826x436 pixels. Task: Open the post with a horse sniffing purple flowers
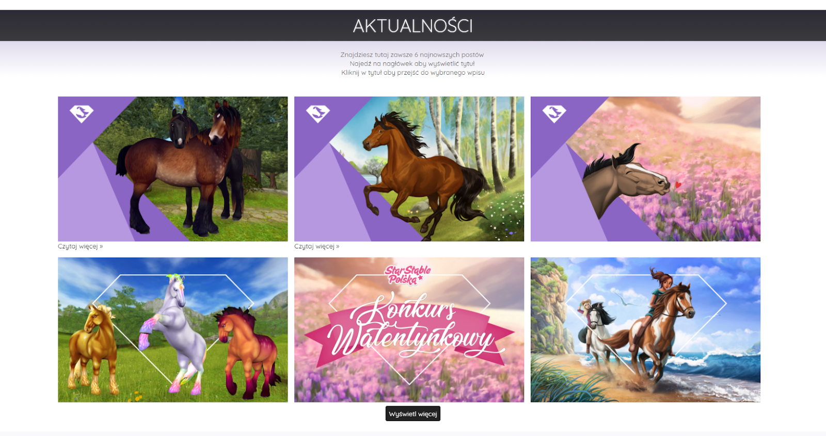point(645,169)
